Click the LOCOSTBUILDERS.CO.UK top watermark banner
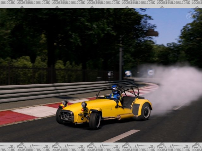The height and width of the screenshot is (151, 202). tap(101, 2)
